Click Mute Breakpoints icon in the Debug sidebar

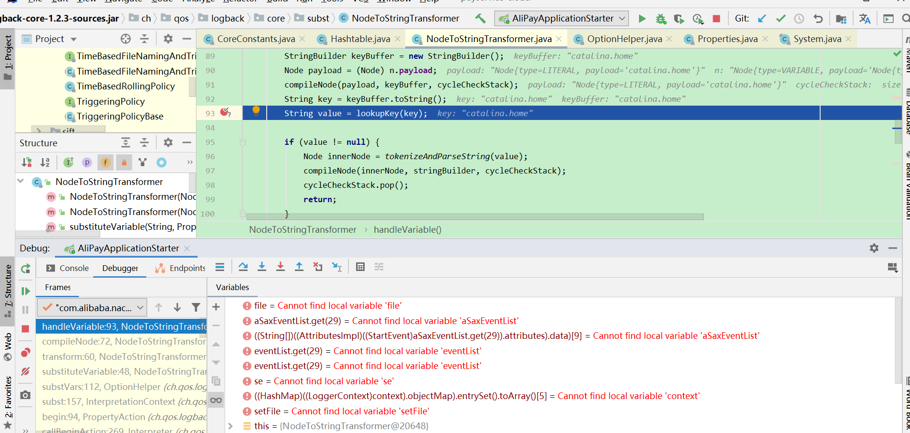click(x=25, y=371)
